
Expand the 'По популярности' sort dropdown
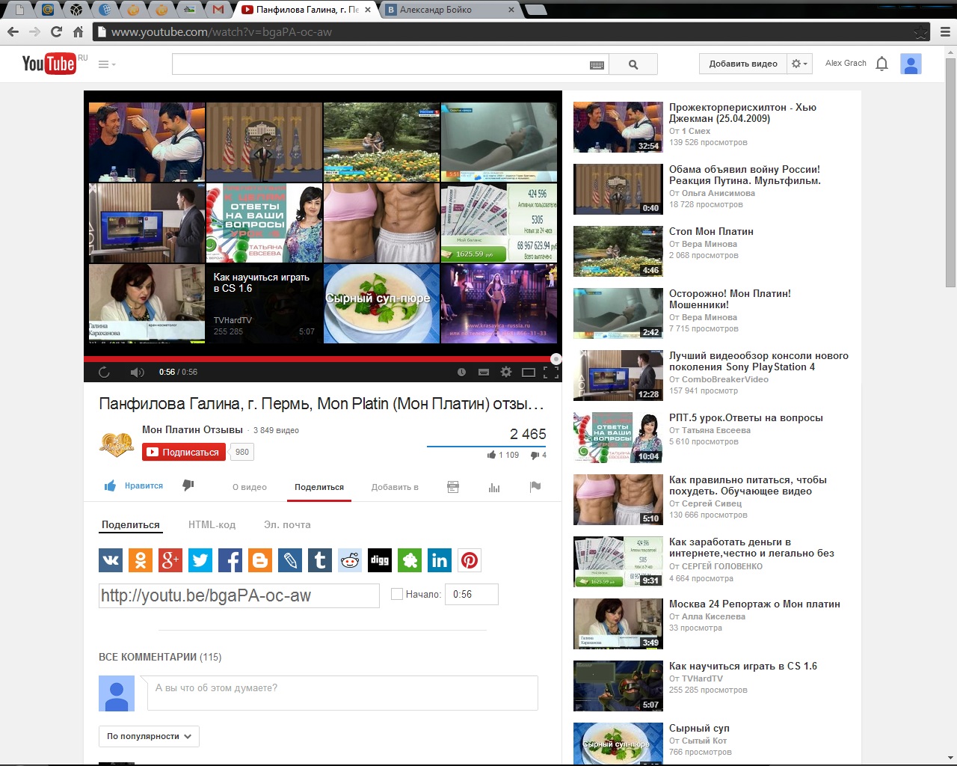pos(149,736)
